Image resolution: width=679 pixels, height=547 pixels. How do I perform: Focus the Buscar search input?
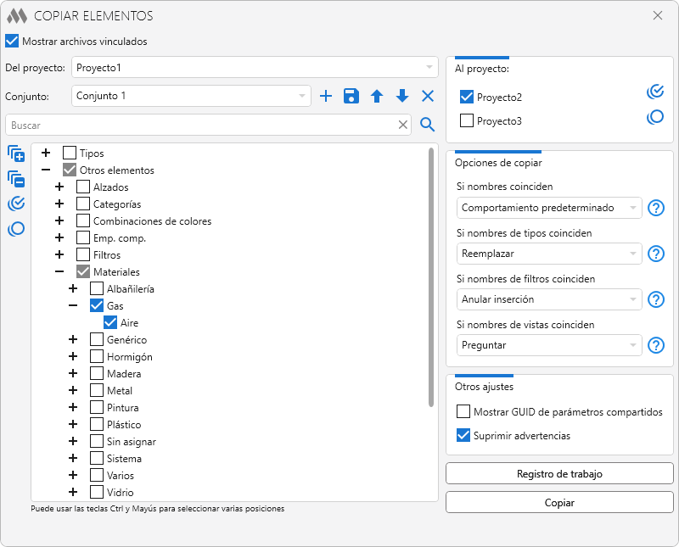pos(208,125)
